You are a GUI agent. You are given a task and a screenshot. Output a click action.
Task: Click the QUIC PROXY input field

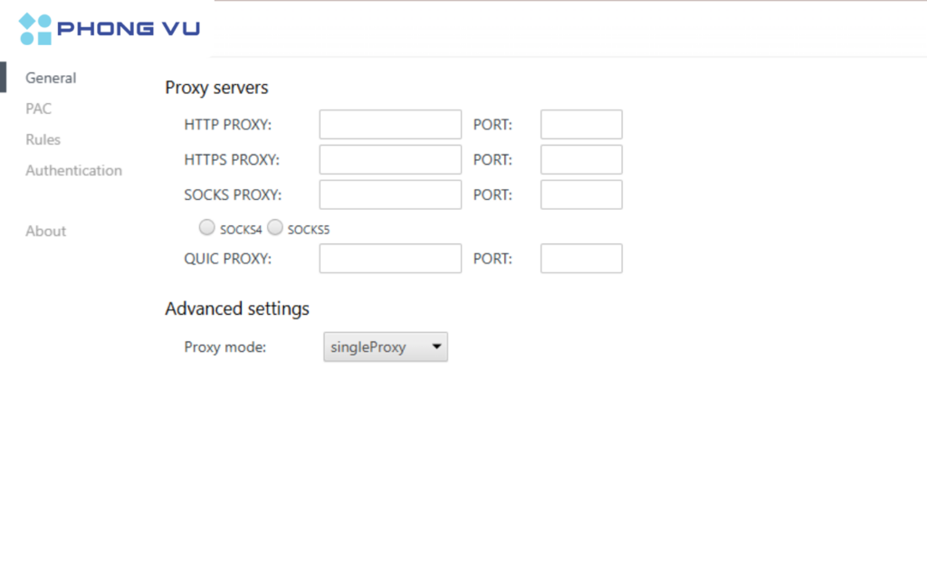click(389, 258)
